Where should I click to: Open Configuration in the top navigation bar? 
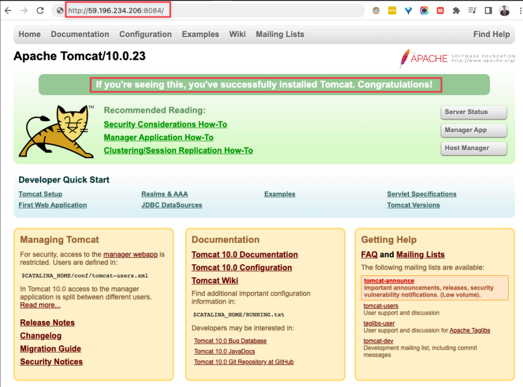[145, 34]
